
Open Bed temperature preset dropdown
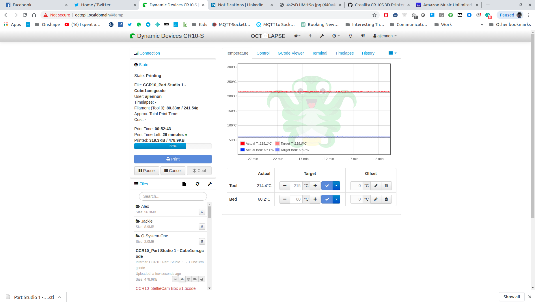tap(336, 199)
